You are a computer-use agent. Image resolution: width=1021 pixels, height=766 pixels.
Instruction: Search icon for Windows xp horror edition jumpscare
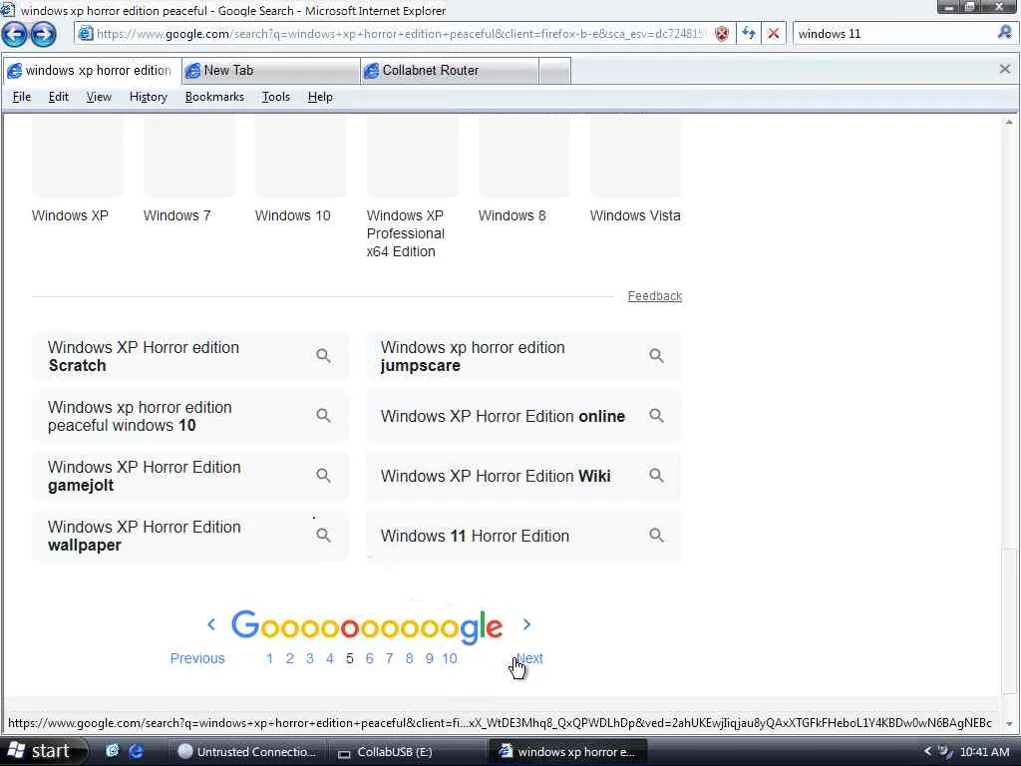[656, 356]
